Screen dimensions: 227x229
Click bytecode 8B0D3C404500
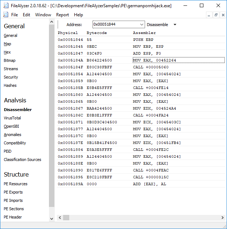click(x=102, y=122)
